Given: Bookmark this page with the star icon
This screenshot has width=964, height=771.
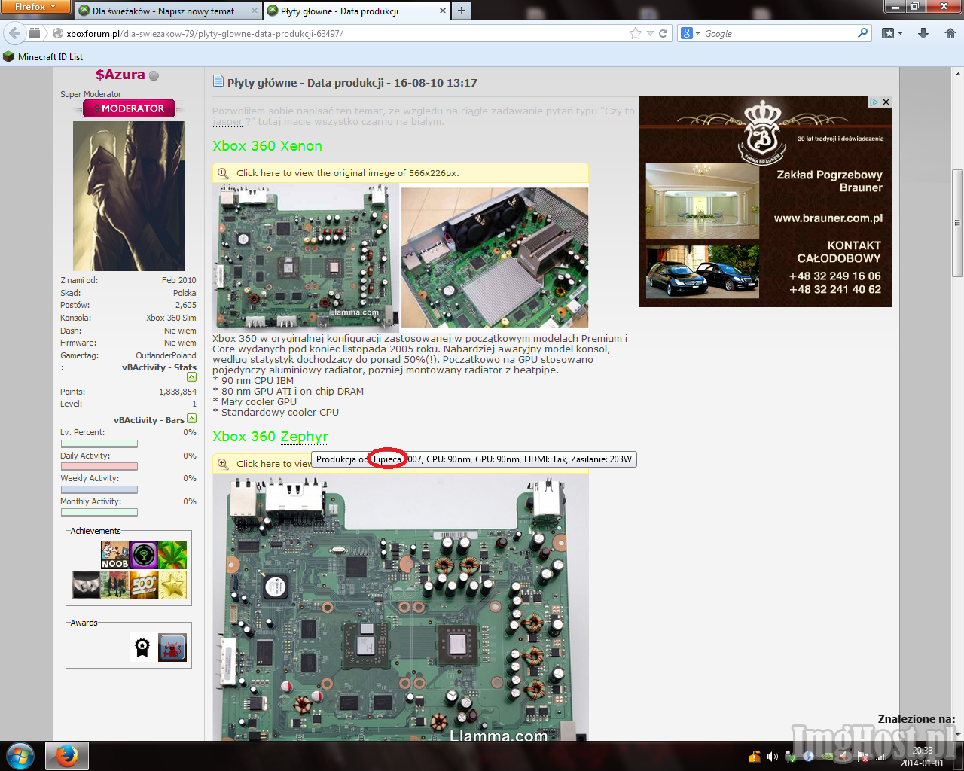Looking at the screenshot, I should click(x=636, y=33).
